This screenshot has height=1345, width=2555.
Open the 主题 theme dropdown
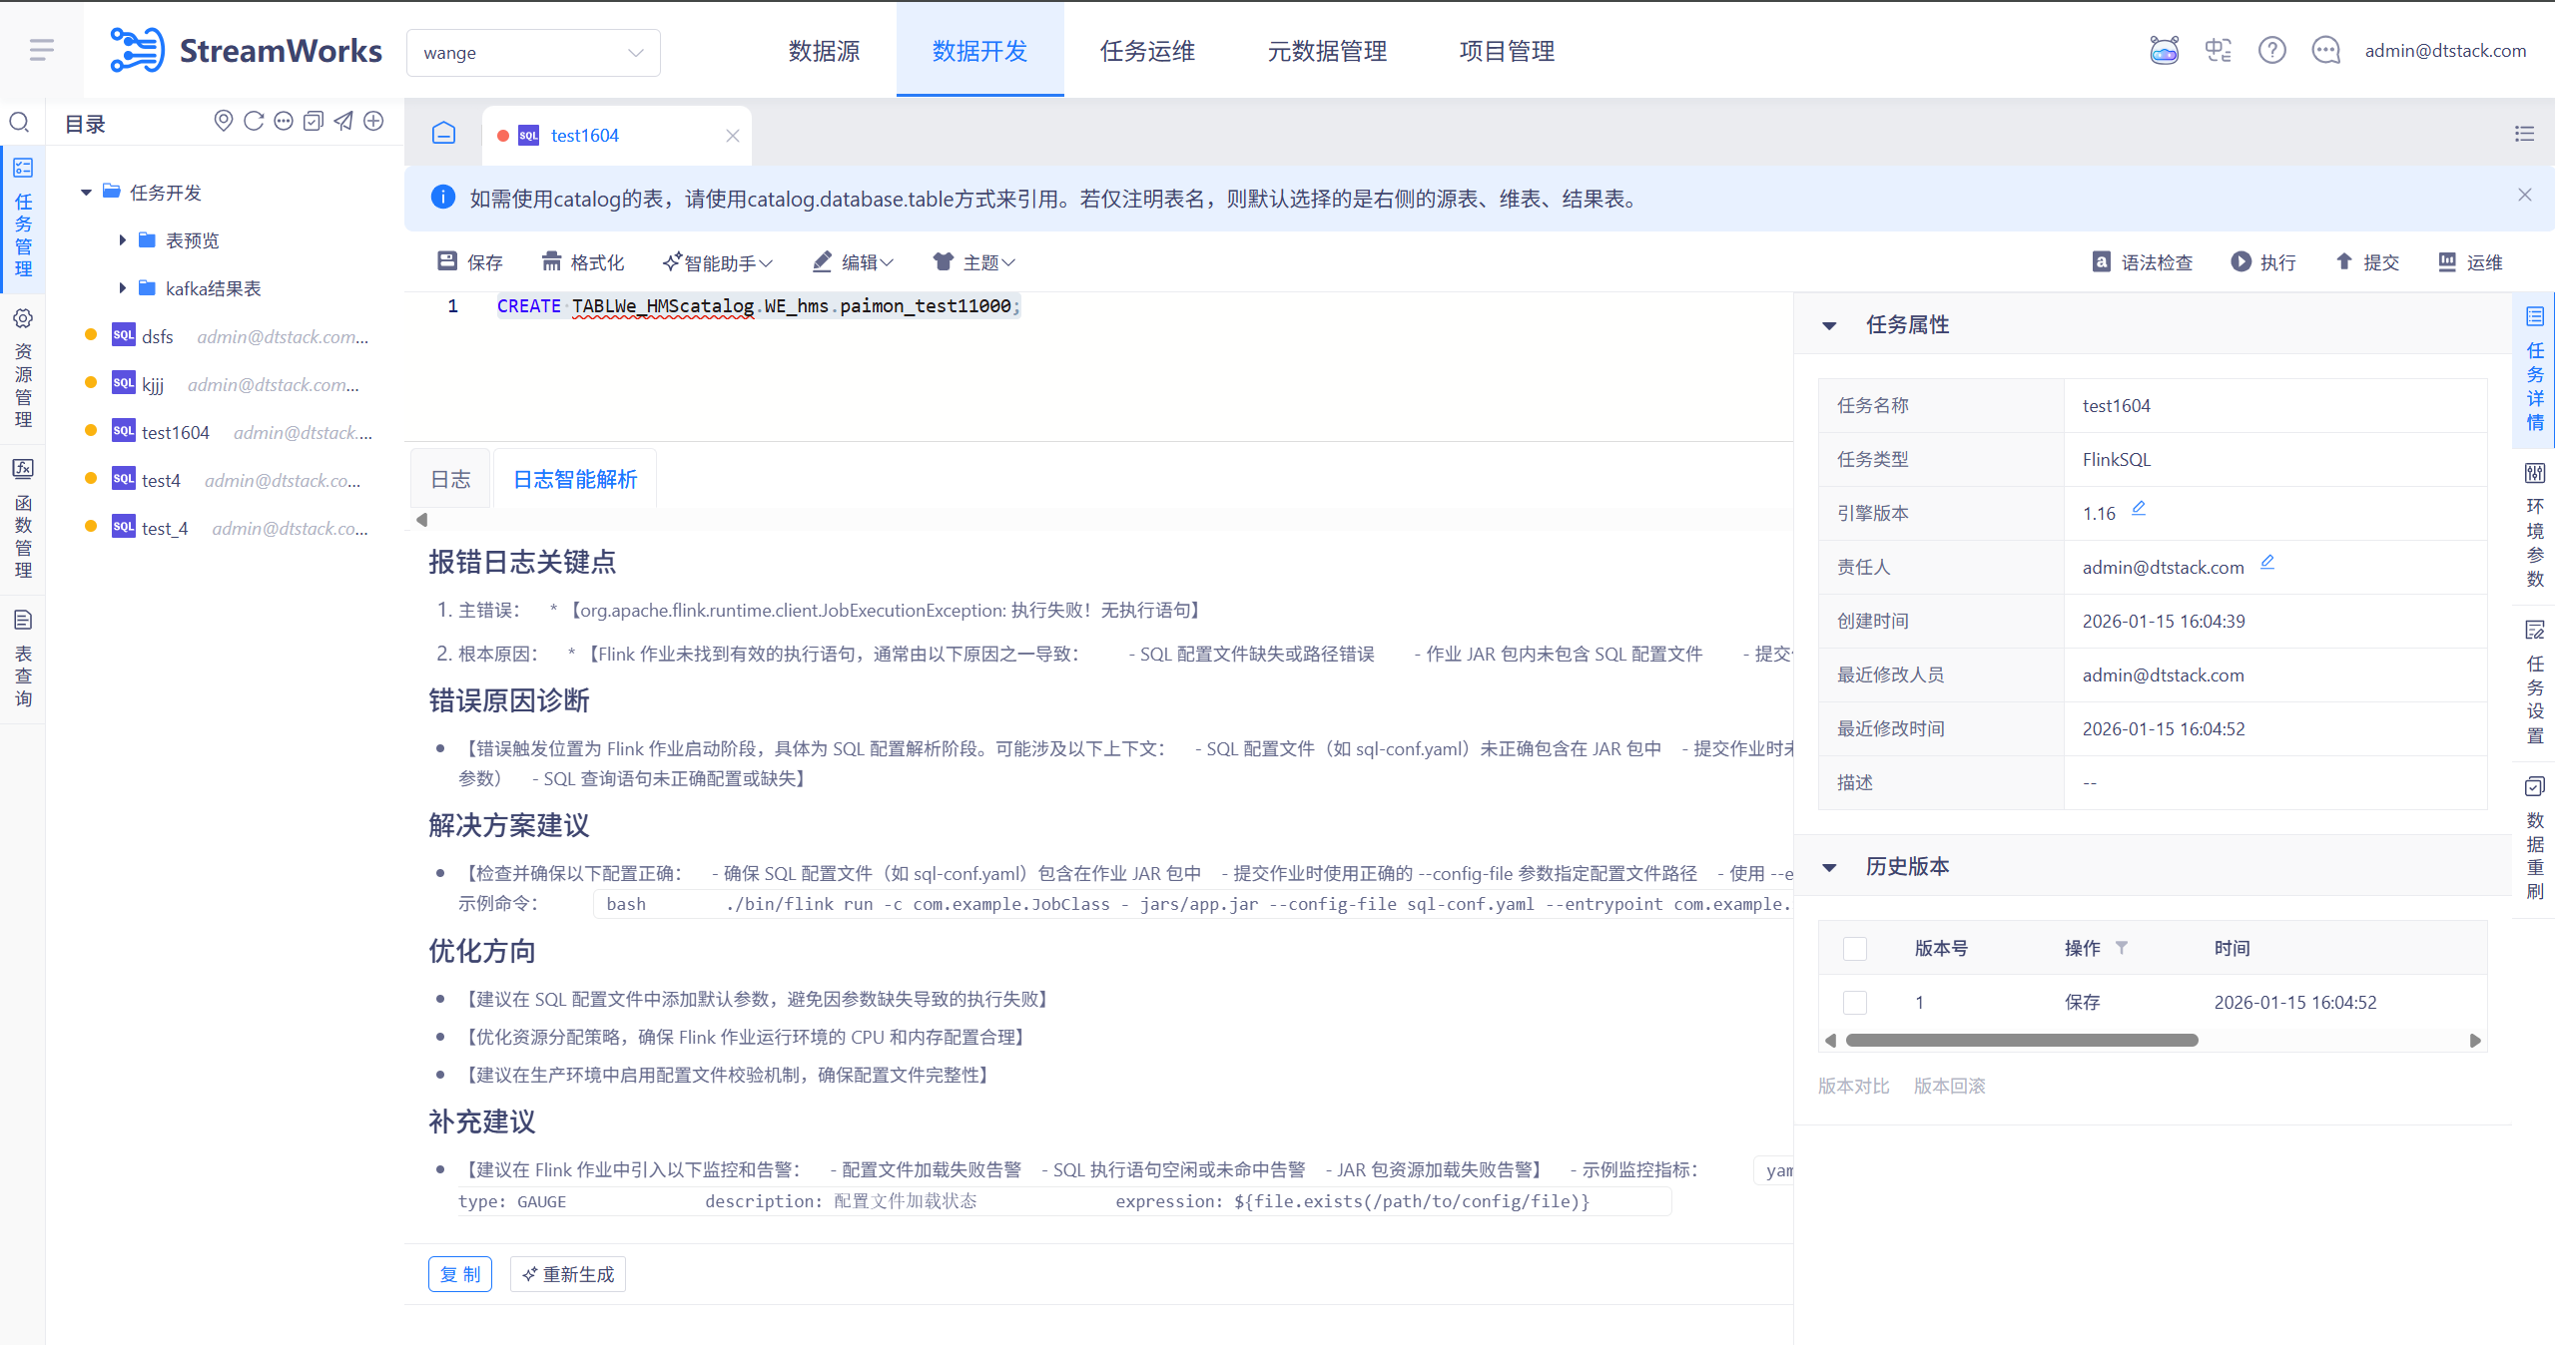point(974,262)
